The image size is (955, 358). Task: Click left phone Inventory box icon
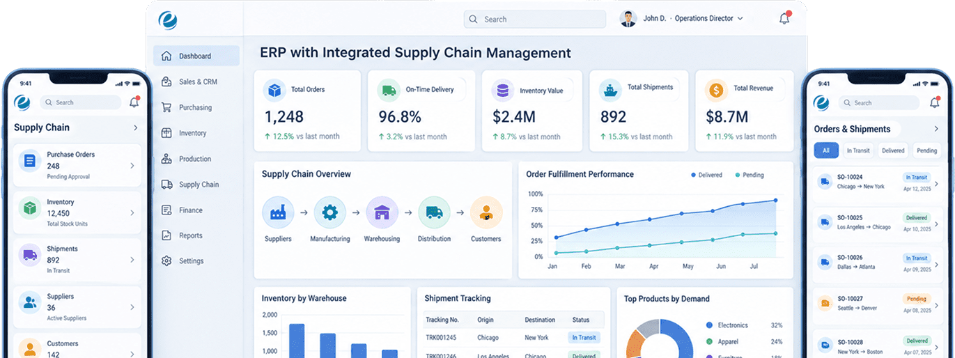click(29, 208)
